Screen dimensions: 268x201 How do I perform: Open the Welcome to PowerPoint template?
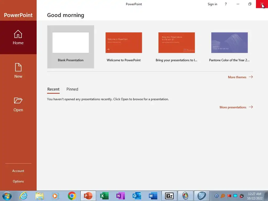[x=124, y=47]
